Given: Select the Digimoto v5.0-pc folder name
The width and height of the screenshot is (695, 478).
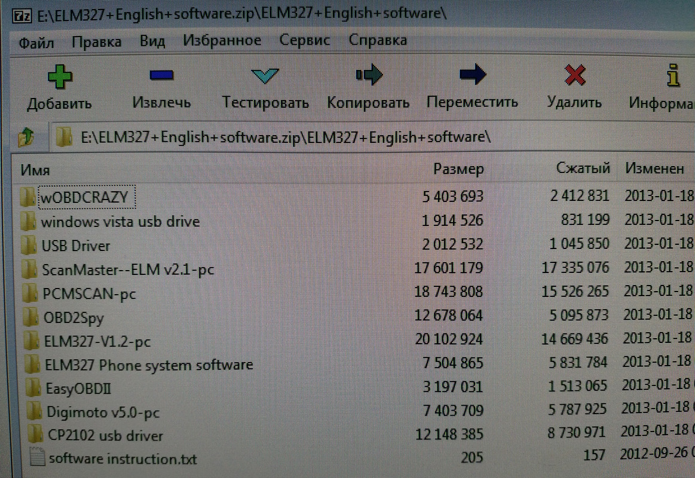Looking at the screenshot, I should pos(103,412).
